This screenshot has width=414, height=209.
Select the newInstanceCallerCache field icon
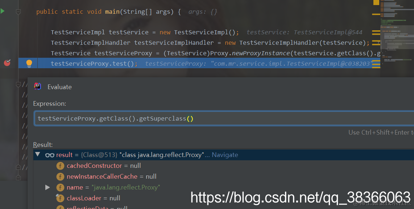click(x=60, y=177)
